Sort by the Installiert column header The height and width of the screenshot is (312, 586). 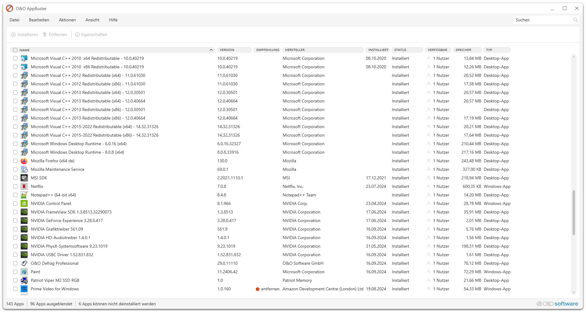[x=378, y=50]
